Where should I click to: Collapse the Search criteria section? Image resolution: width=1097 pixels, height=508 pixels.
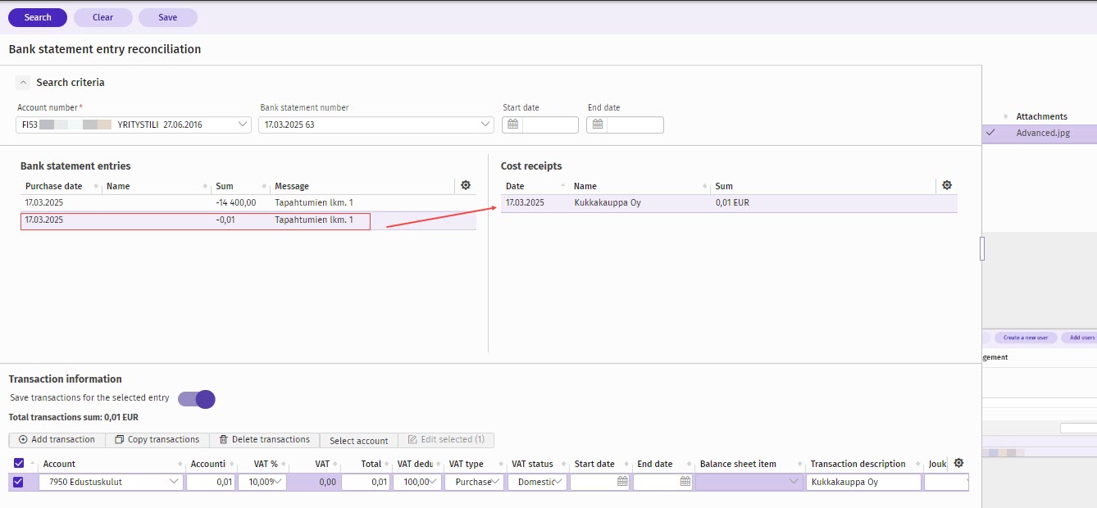(x=24, y=83)
